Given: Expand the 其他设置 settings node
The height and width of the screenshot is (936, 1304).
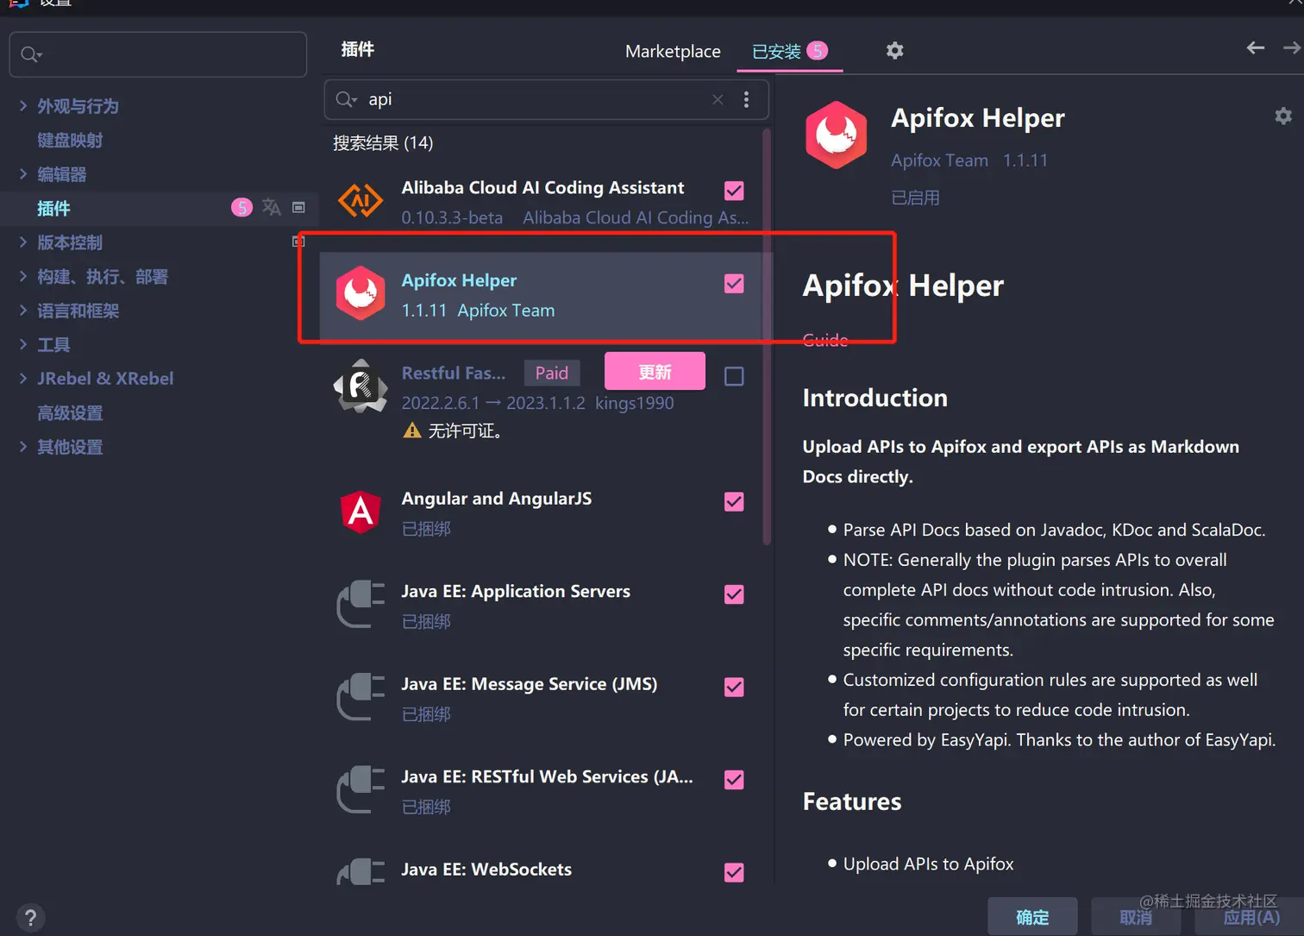Looking at the screenshot, I should pos(23,446).
